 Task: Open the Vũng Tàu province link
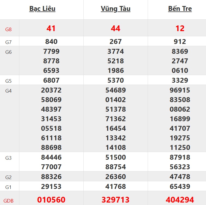click(x=116, y=9)
